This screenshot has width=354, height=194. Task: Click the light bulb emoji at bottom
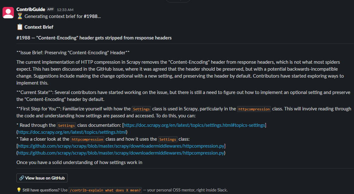19,190
